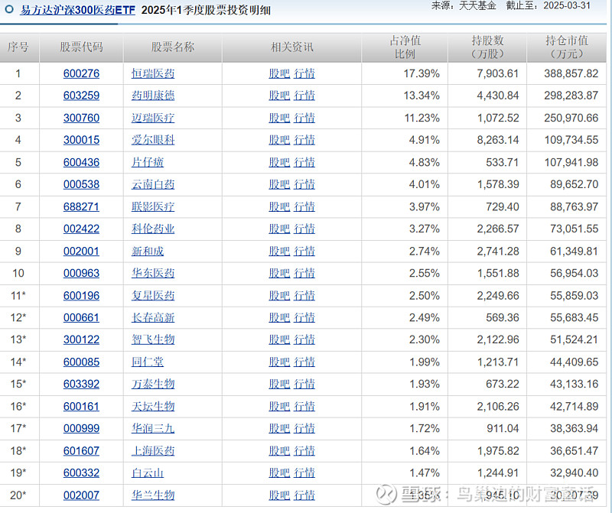Open 智飞生物 stock name link

[153, 339]
